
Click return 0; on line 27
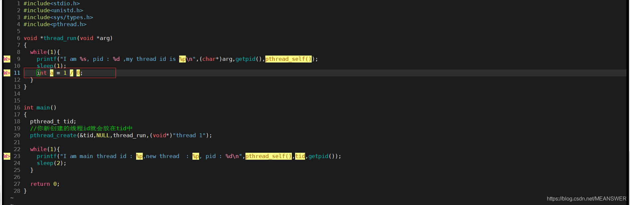45,184
